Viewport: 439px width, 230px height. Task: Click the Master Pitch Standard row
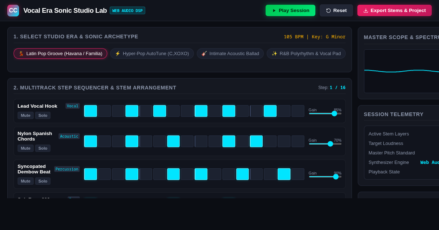tap(404, 153)
